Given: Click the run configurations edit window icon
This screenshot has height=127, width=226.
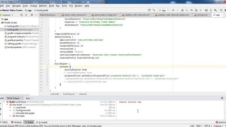Looking at the screenshot, I should pos(149,10).
